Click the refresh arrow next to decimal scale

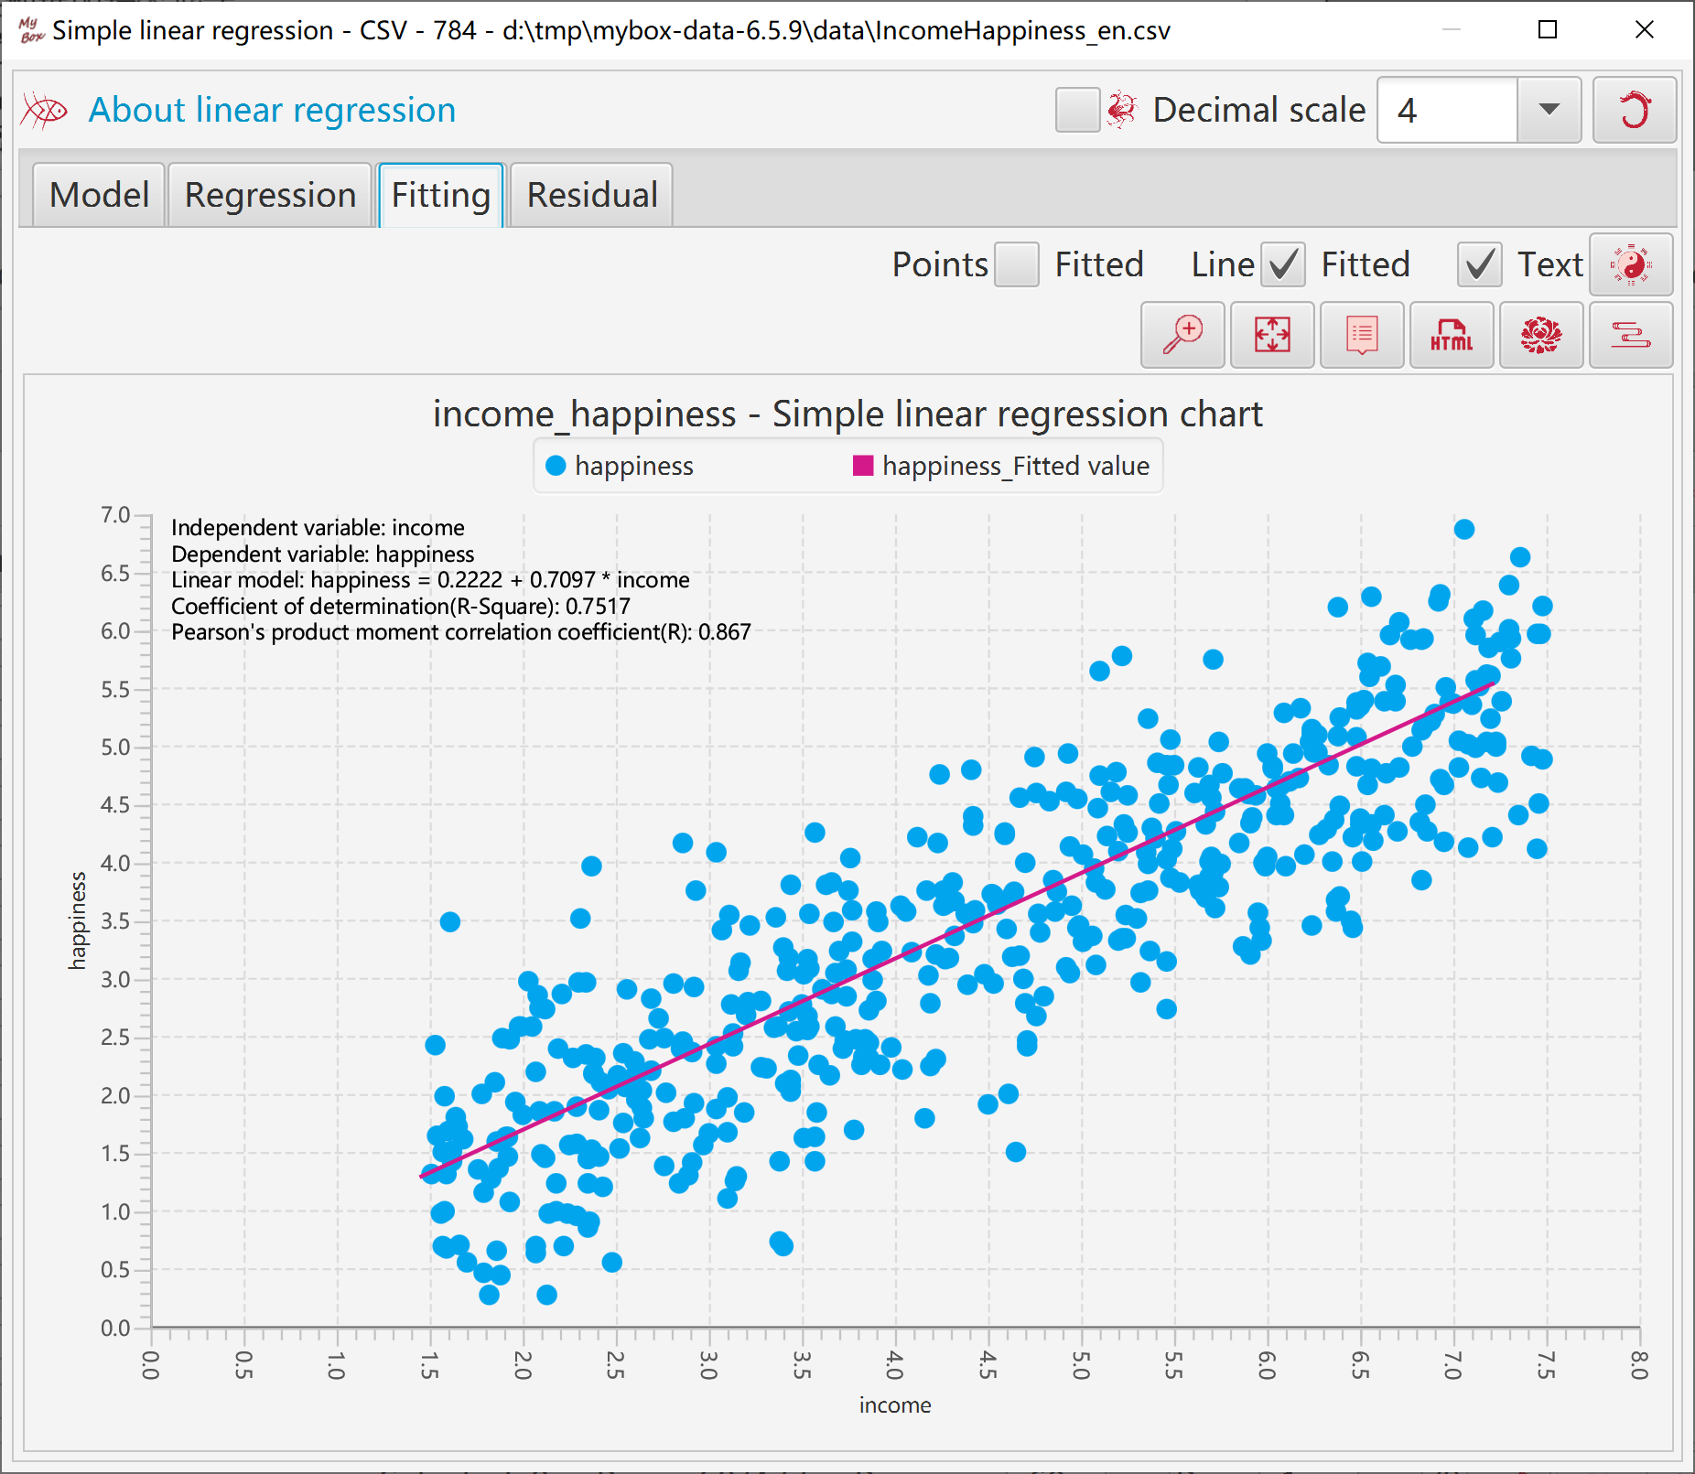tap(1635, 110)
